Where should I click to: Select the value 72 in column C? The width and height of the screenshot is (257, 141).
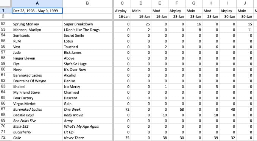[122, 109]
